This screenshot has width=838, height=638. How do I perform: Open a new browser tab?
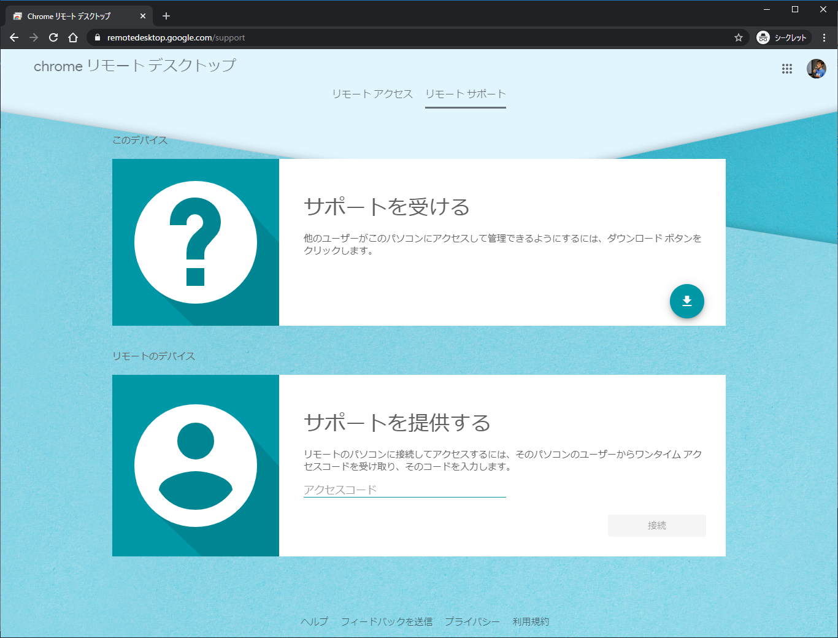pyautogui.click(x=166, y=16)
